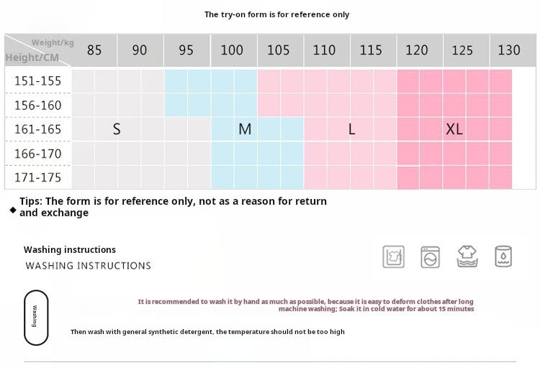Click the shirt over water hand-wash icon
540x370 pixels.
(467, 256)
